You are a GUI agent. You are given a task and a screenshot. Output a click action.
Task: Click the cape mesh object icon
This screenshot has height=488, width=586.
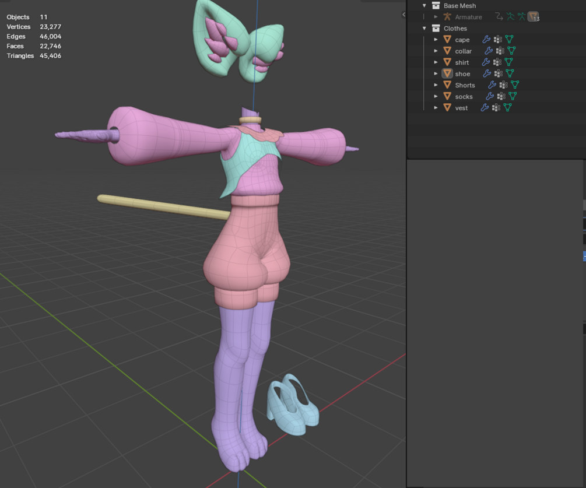click(447, 39)
